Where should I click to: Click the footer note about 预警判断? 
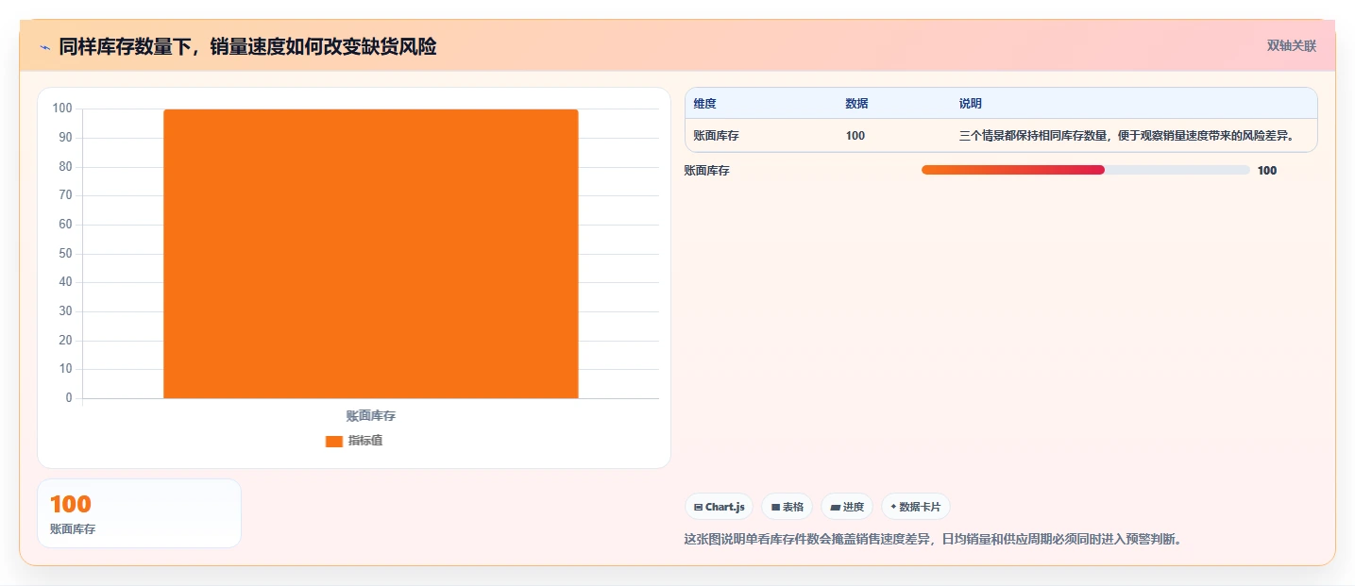pyautogui.click(x=933, y=540)
